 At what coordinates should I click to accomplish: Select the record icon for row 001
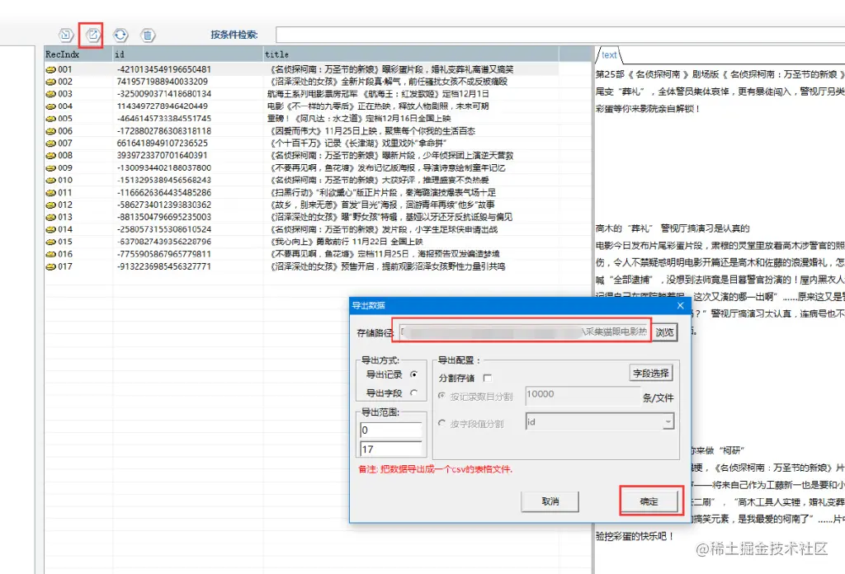(50, 69)
